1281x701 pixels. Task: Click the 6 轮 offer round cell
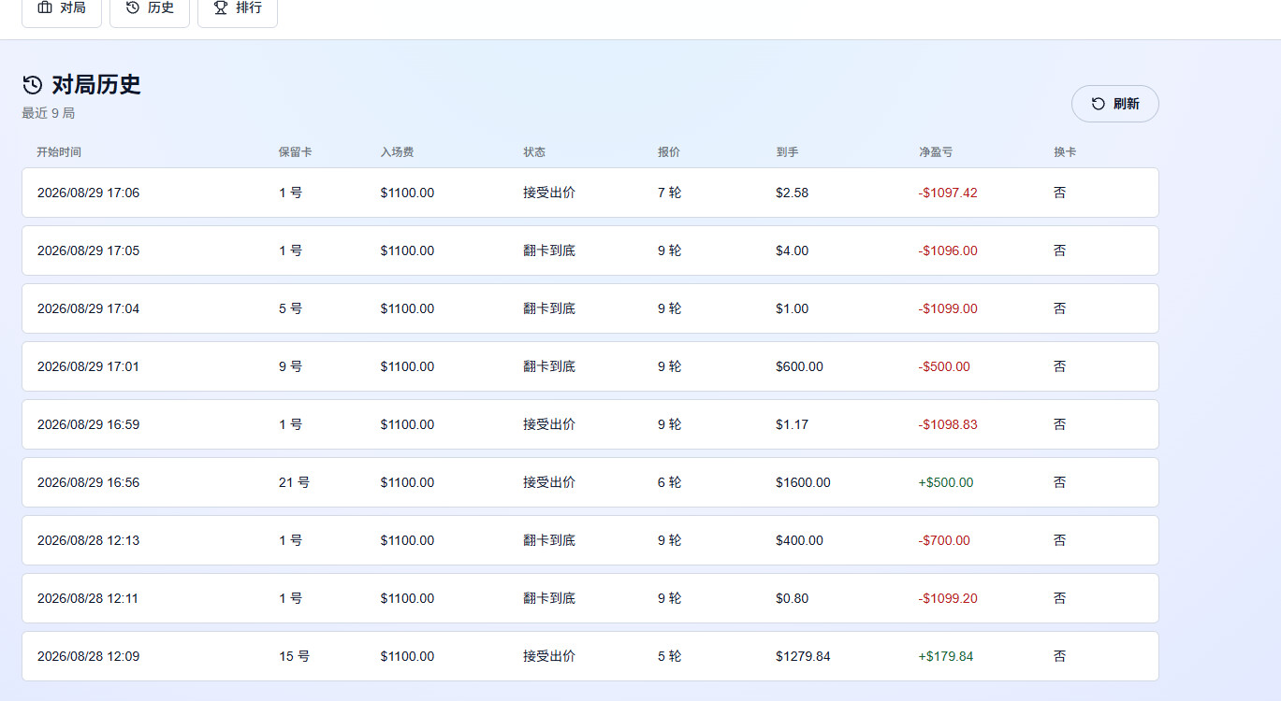click(x=669, y=482)
